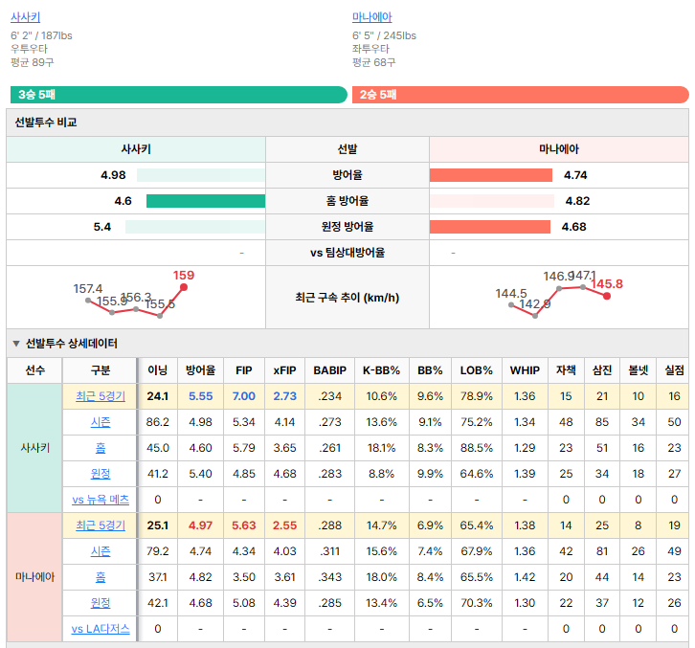The width and height of the screenshot is (695, 648).
Task: Open the 사사키 player profile link
Action: [25, 17]
